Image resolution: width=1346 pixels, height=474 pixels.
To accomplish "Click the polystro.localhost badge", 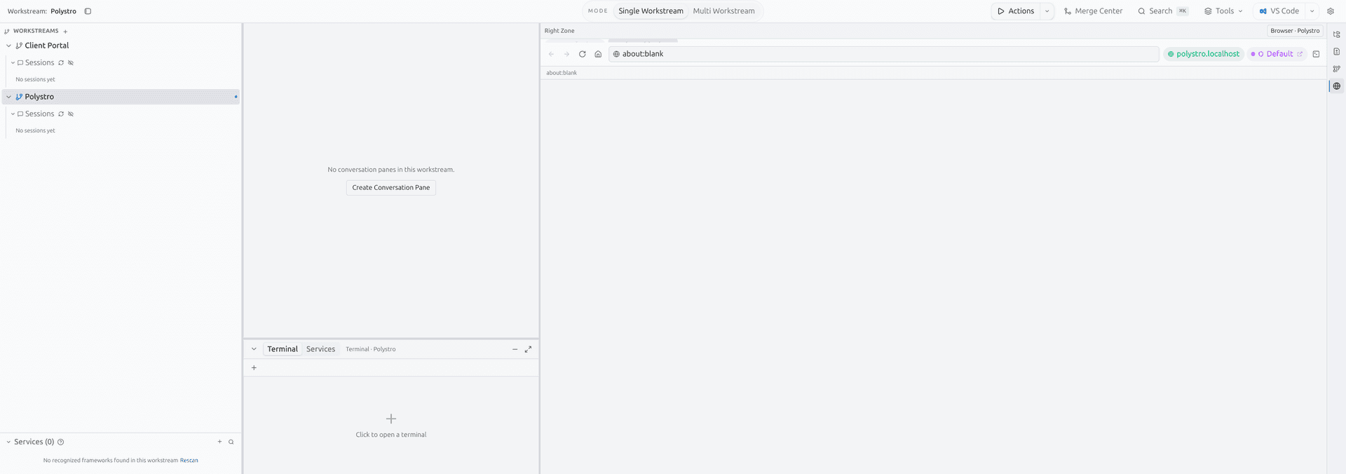I will 1203,54.
